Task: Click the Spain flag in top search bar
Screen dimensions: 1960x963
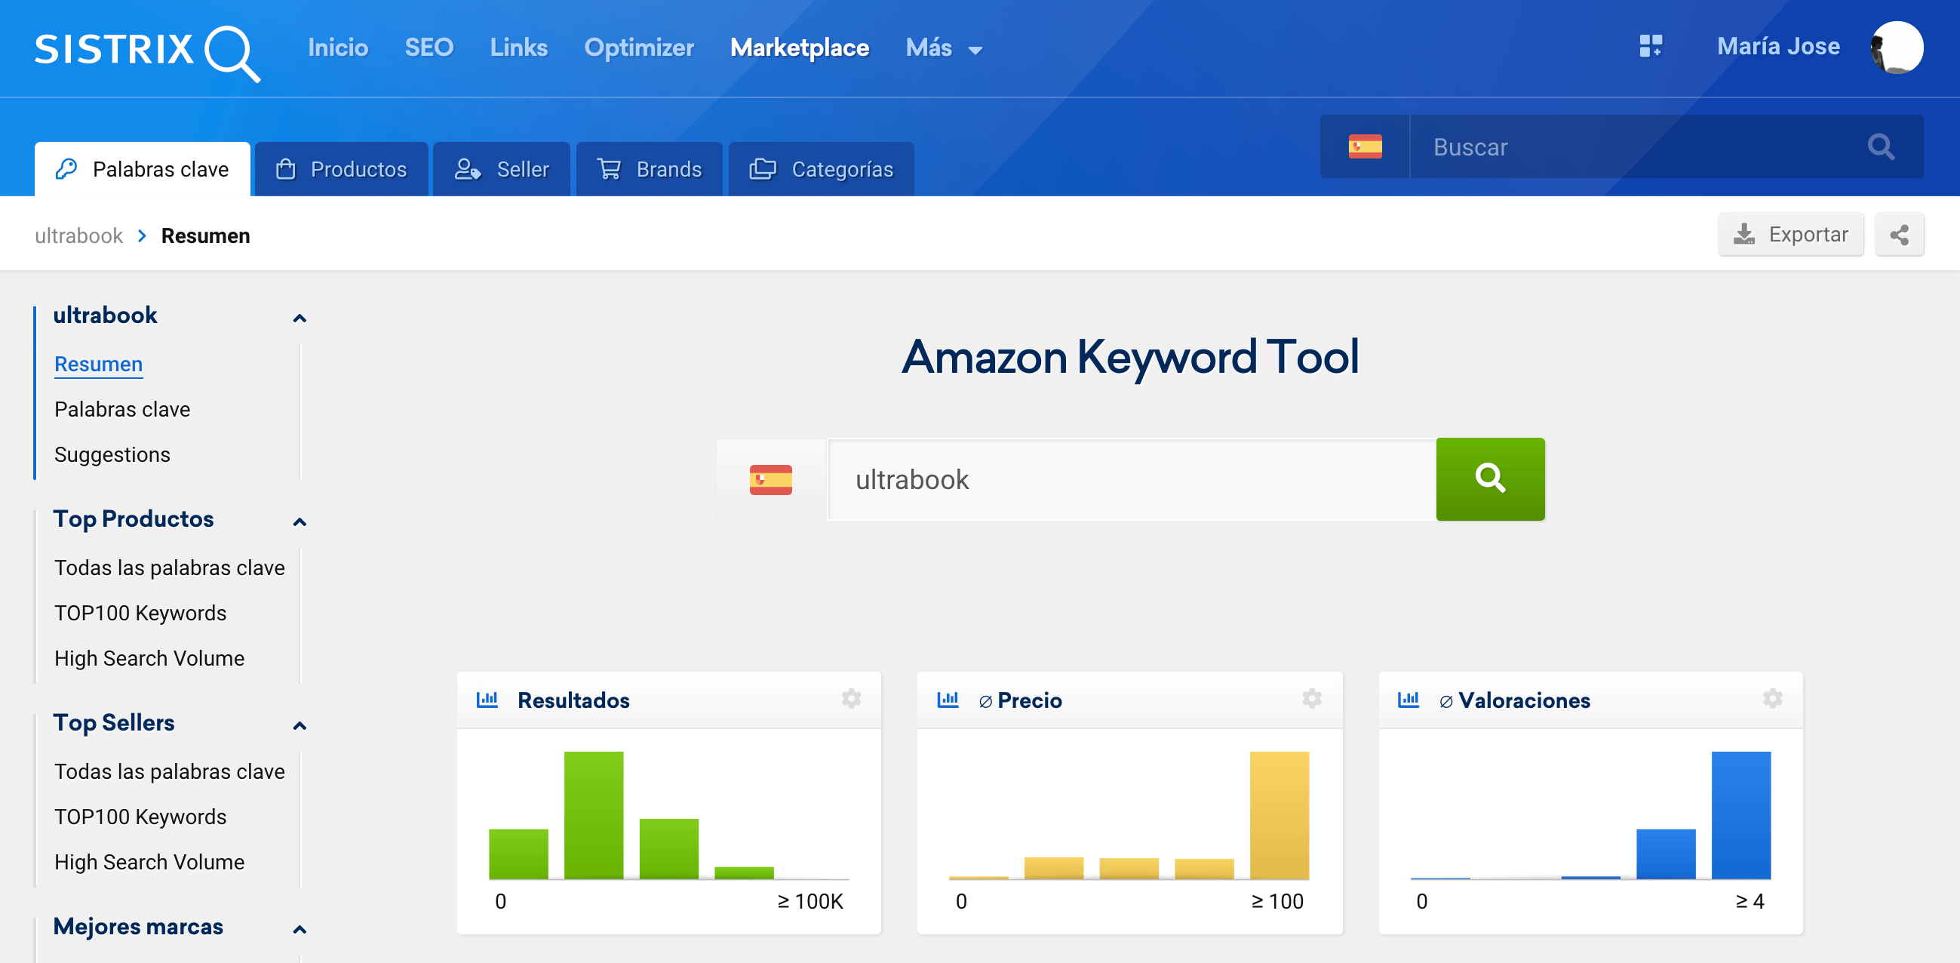Action: click(x=1365, y=146)
